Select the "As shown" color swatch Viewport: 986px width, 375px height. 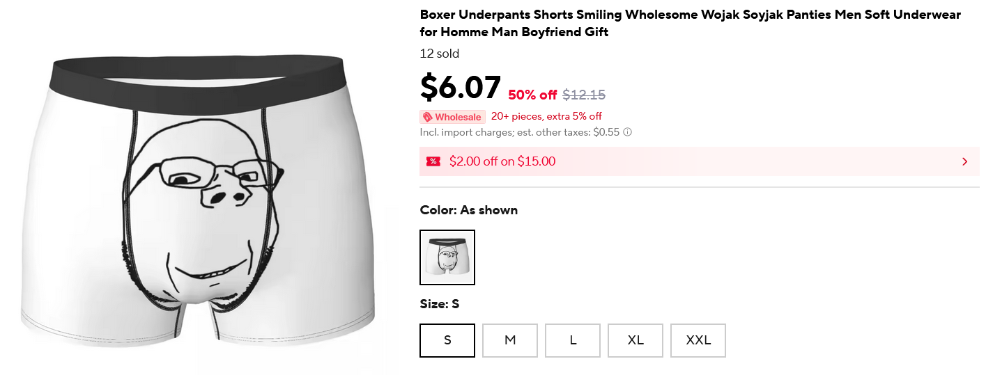447,257
